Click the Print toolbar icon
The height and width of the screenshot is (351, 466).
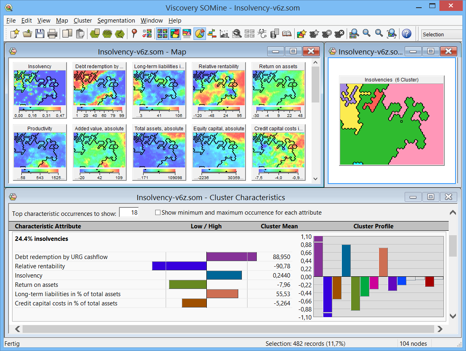point(52,34)
